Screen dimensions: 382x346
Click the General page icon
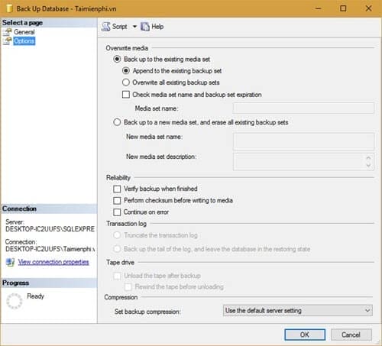[x=8, y=32]
